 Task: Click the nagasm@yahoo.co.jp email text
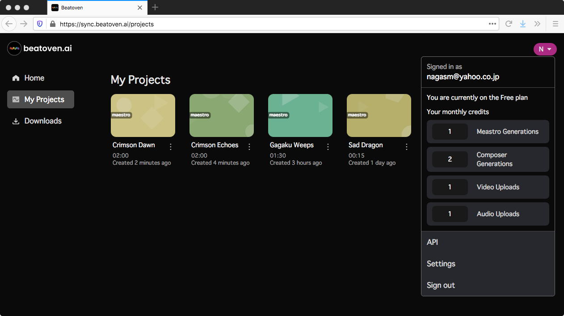pos(463,77)
